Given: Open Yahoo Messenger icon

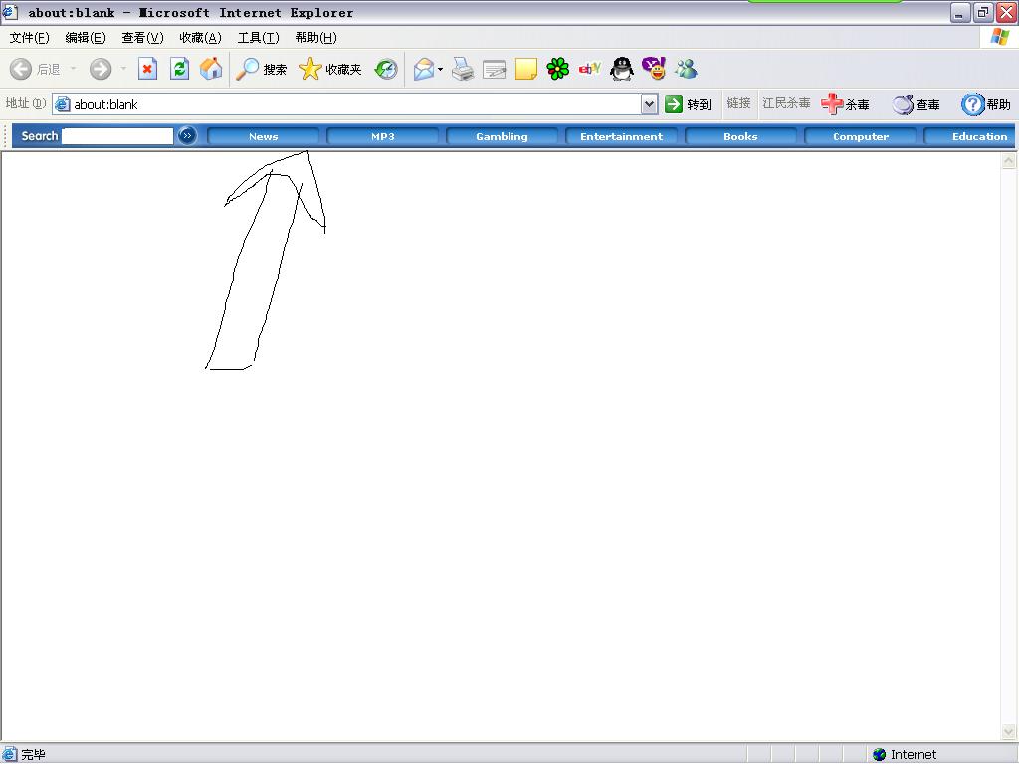Looking at the screenshot, I should click(x=654, y=69).
